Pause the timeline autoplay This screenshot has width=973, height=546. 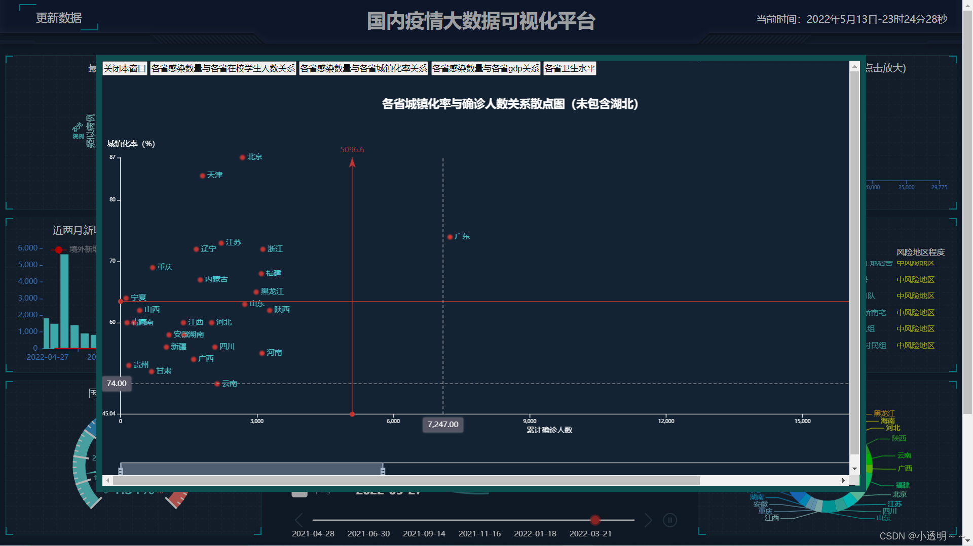pos(670,520)
